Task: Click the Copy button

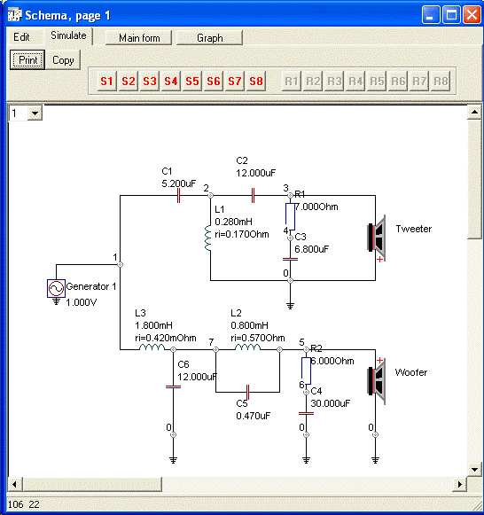Action: coord(63,60)
